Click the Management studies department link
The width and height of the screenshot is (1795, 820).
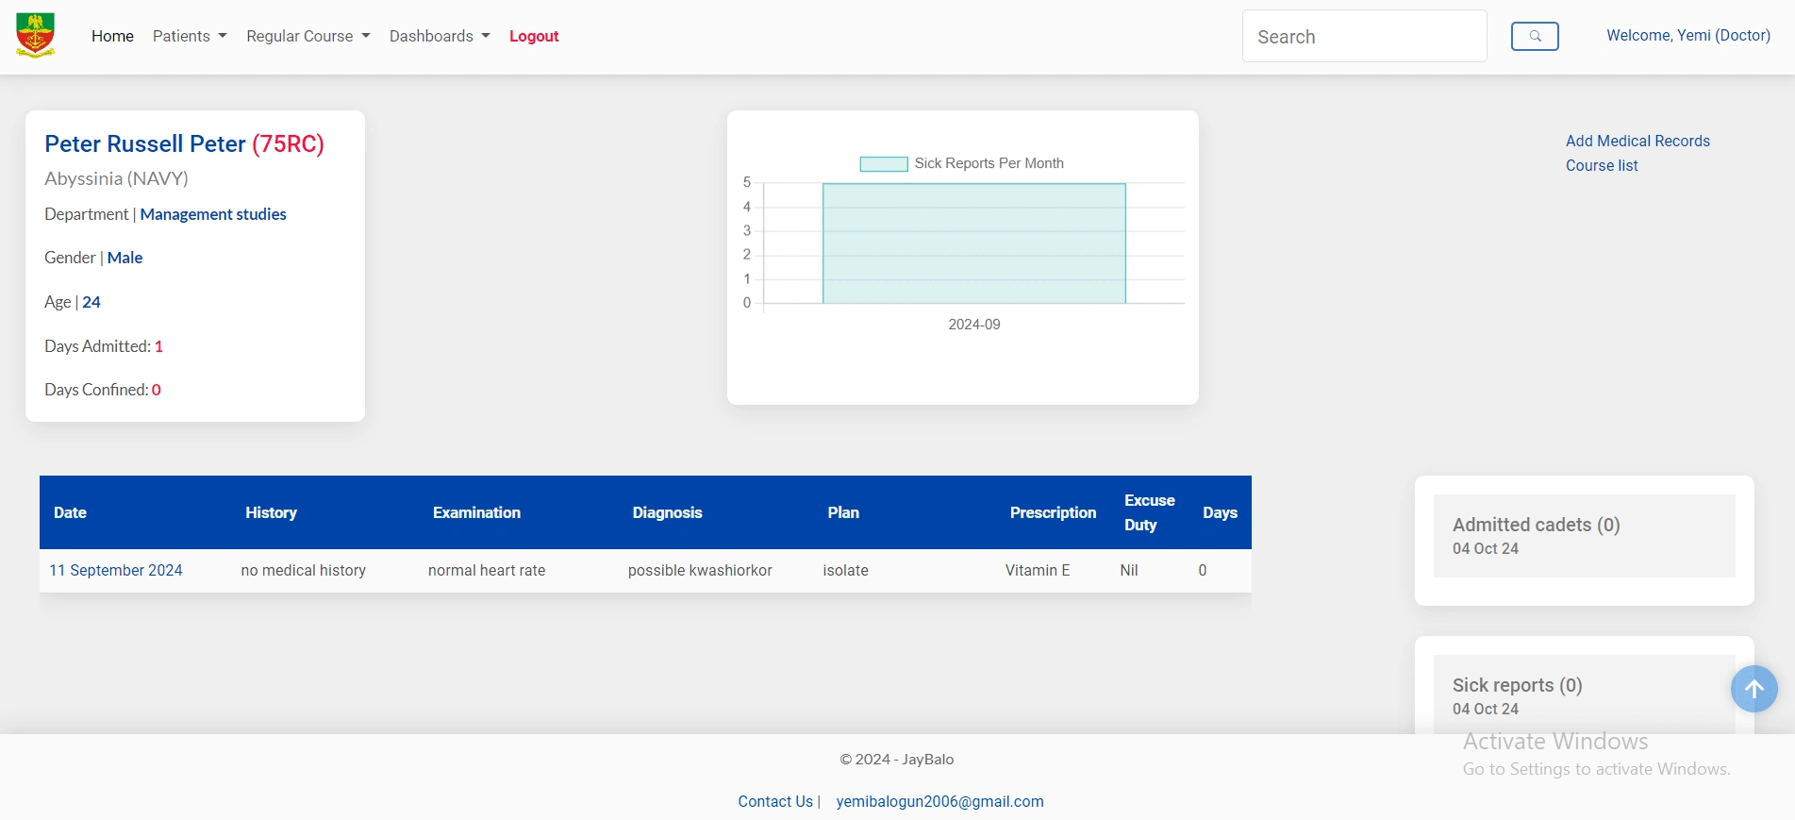pos(213,214)
